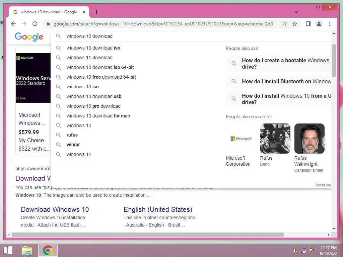The image size is (343, 257).
Task: Click the scroll-down arrow of vertical scrollbar
Action: [334, 229]
